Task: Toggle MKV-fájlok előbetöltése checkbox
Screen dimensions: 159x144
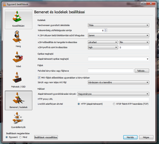Action: point(39,78)
